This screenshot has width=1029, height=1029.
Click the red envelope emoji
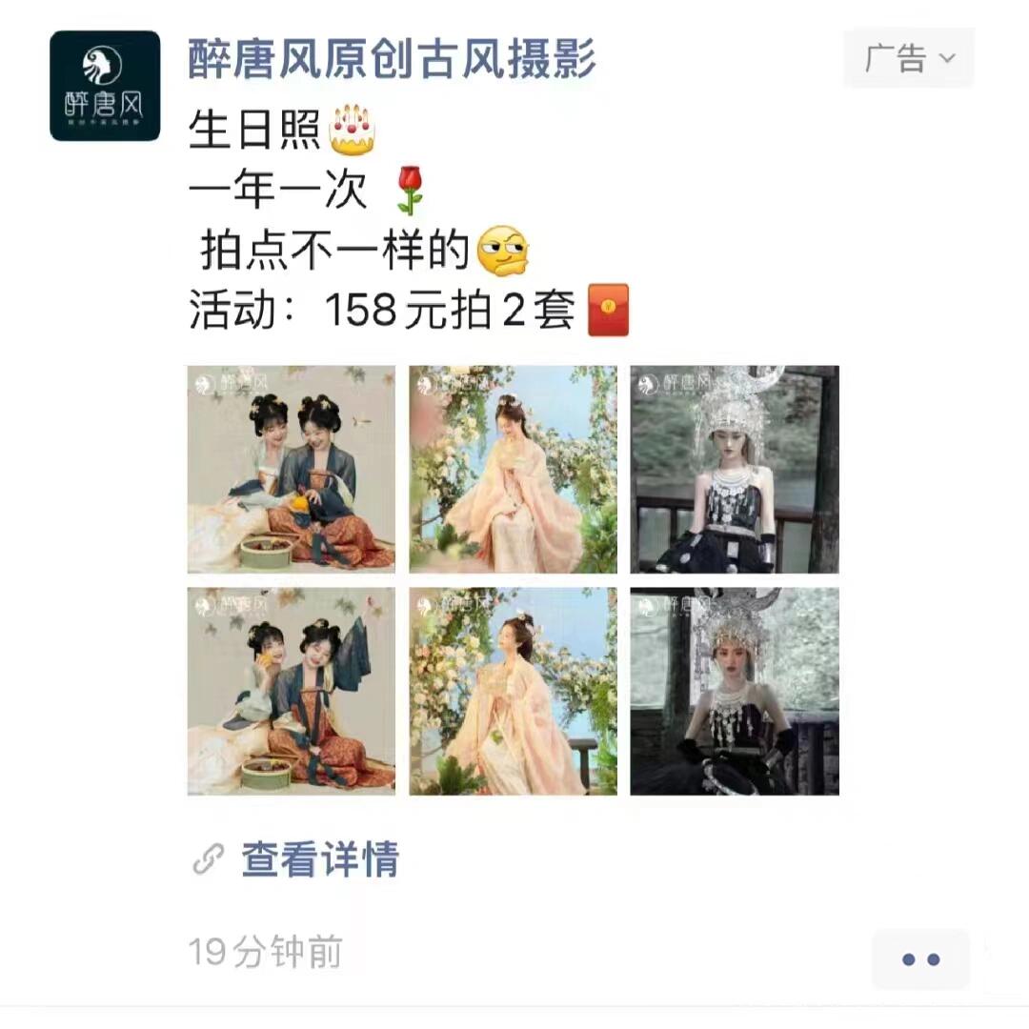[x=608, y=310]
